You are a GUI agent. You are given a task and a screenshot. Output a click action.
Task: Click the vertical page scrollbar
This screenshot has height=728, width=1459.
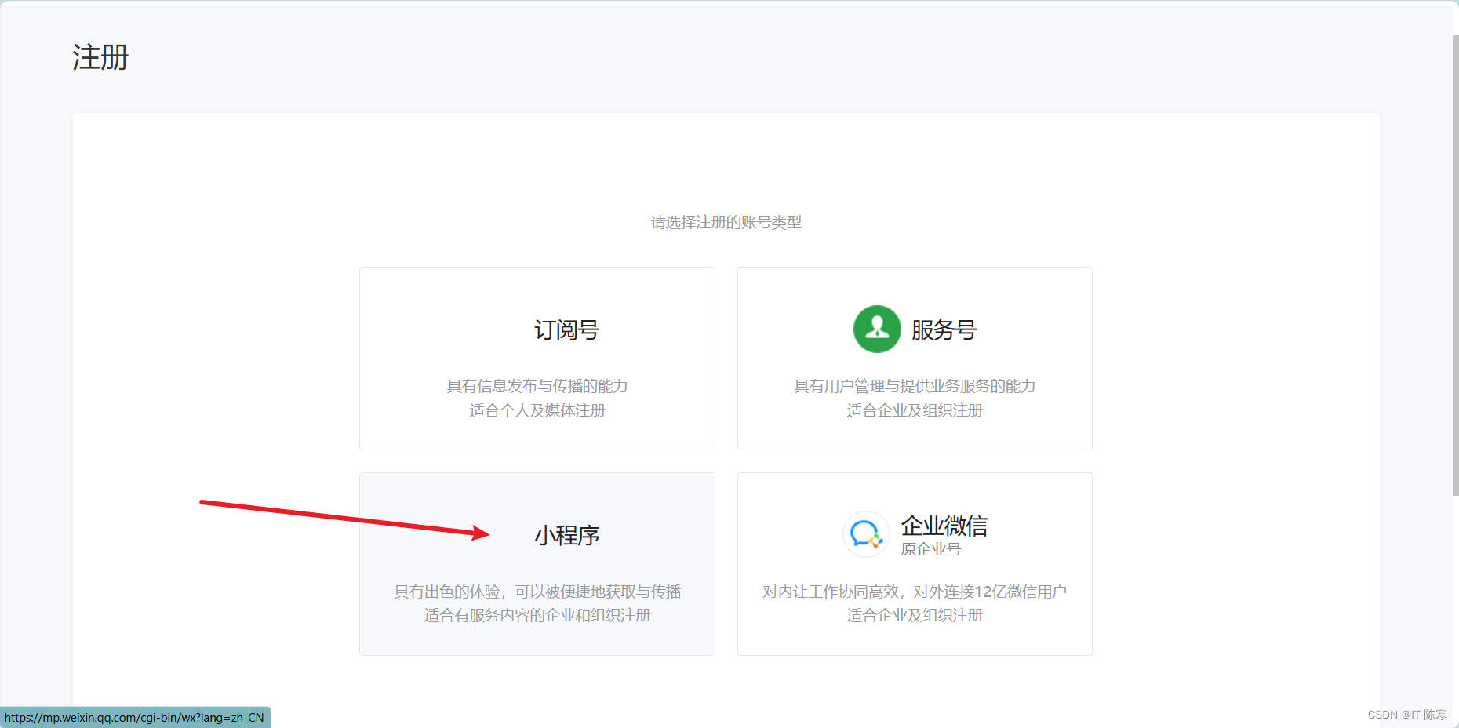[x=1455, y=265]
